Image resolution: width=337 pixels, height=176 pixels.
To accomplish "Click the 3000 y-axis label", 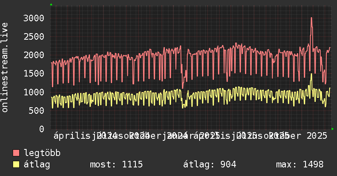I will [x=34, y=18].
